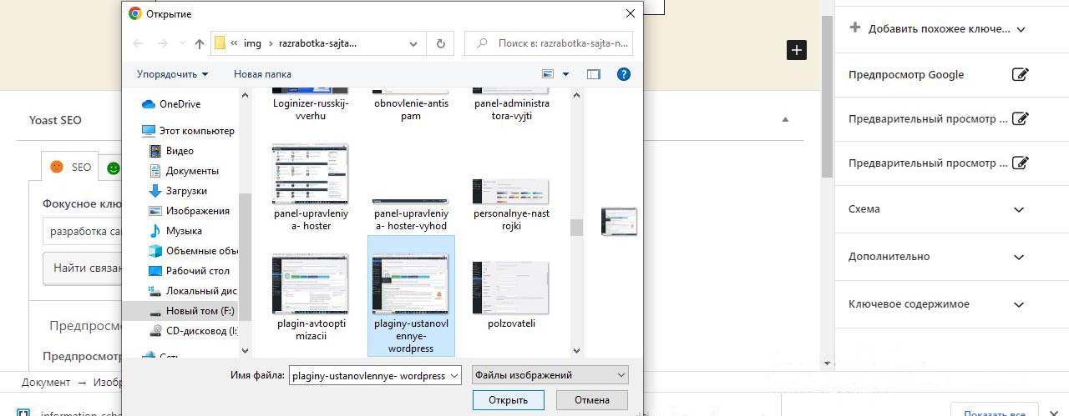Open Google preview edit icon
Screen dimensions: 1069x416
pyautogui.click(x=1019, y=75)
